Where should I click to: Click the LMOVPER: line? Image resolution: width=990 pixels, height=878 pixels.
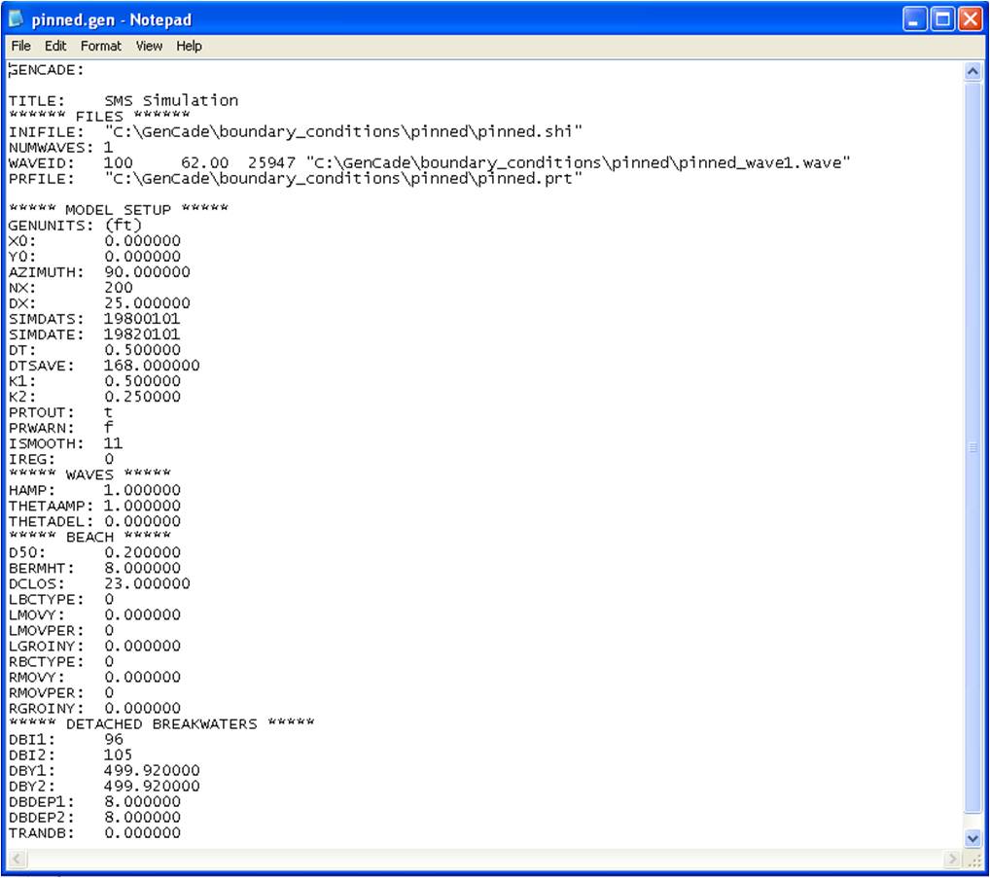(x=61, y=631)
